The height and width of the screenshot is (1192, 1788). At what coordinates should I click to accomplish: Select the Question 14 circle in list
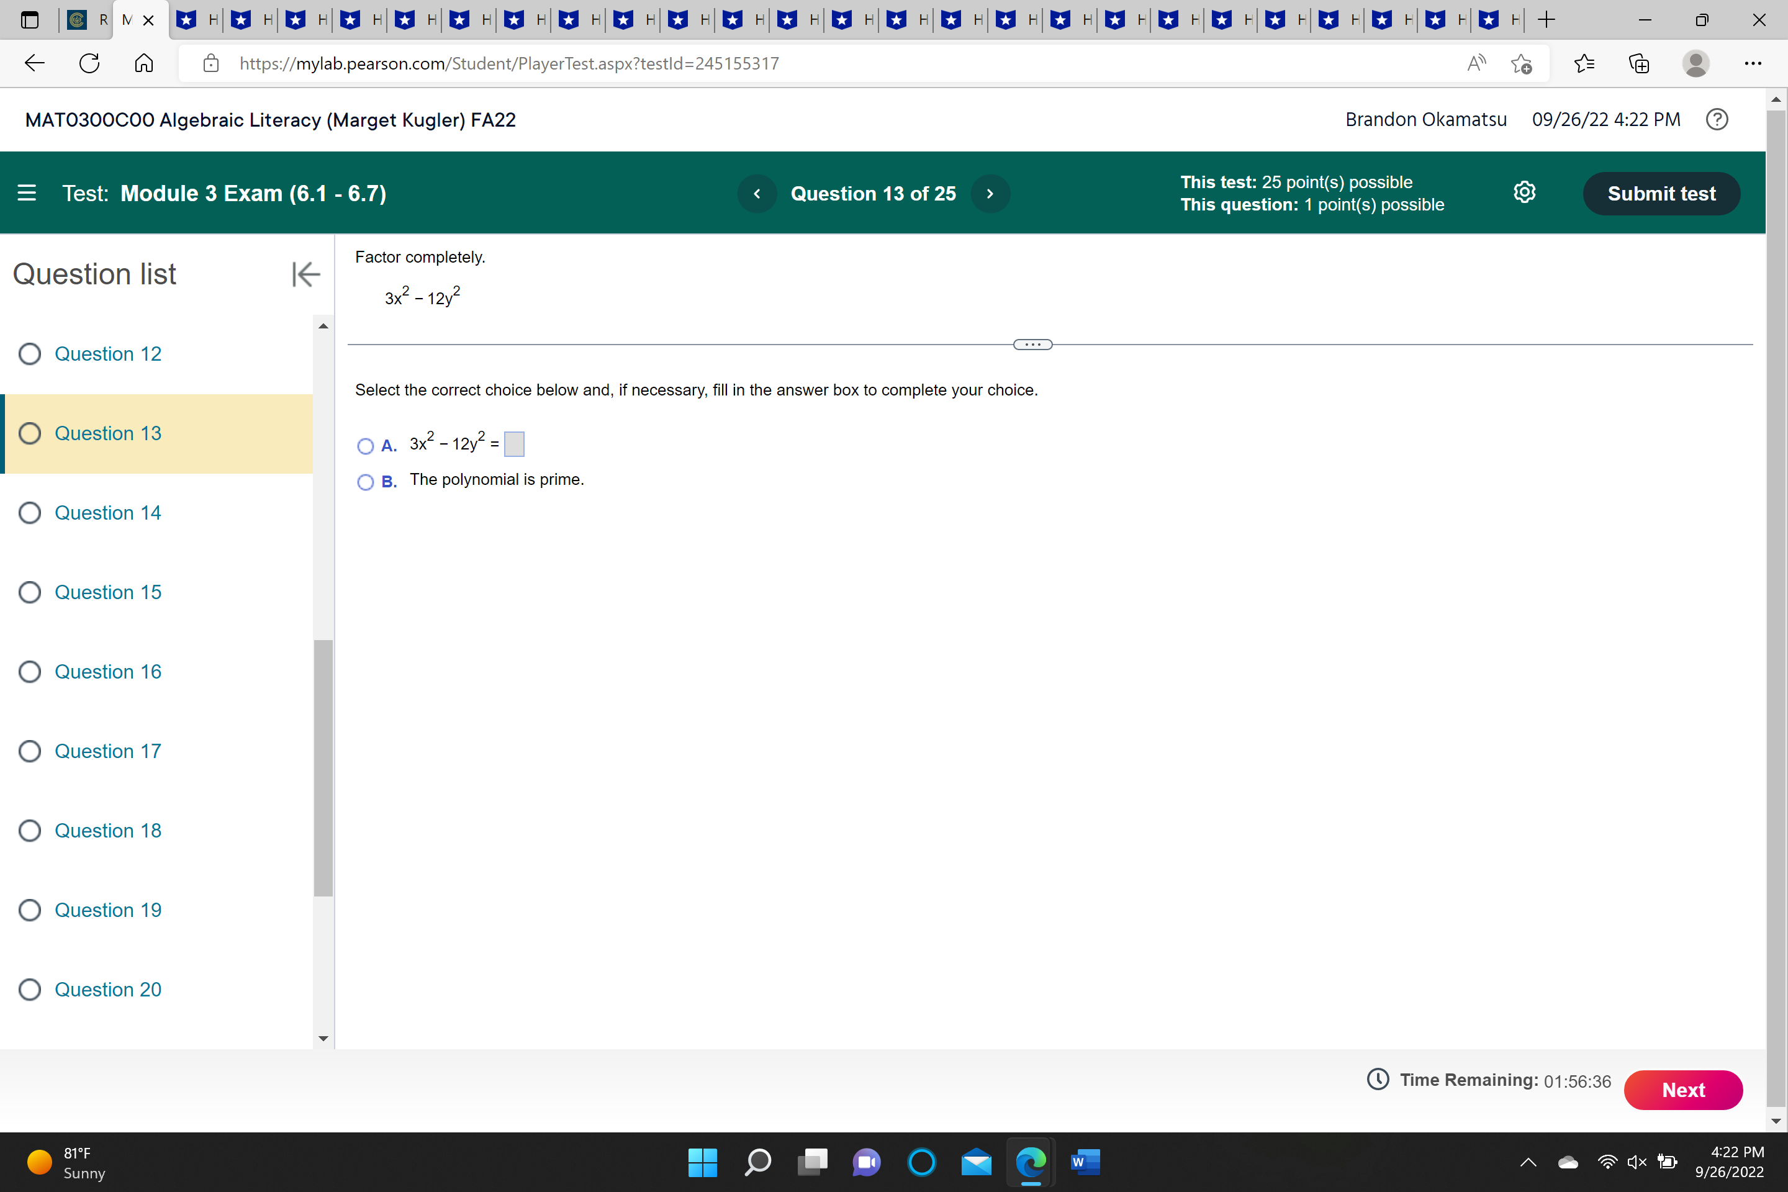[30, 513]
